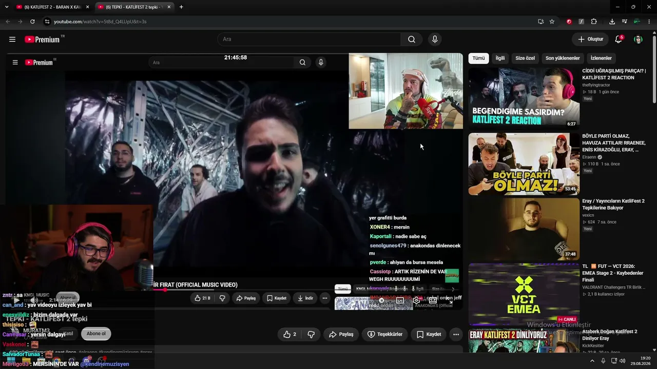Screen dimensions: 657x369
Task: Open video settings gear
Action: coord(416,300)
